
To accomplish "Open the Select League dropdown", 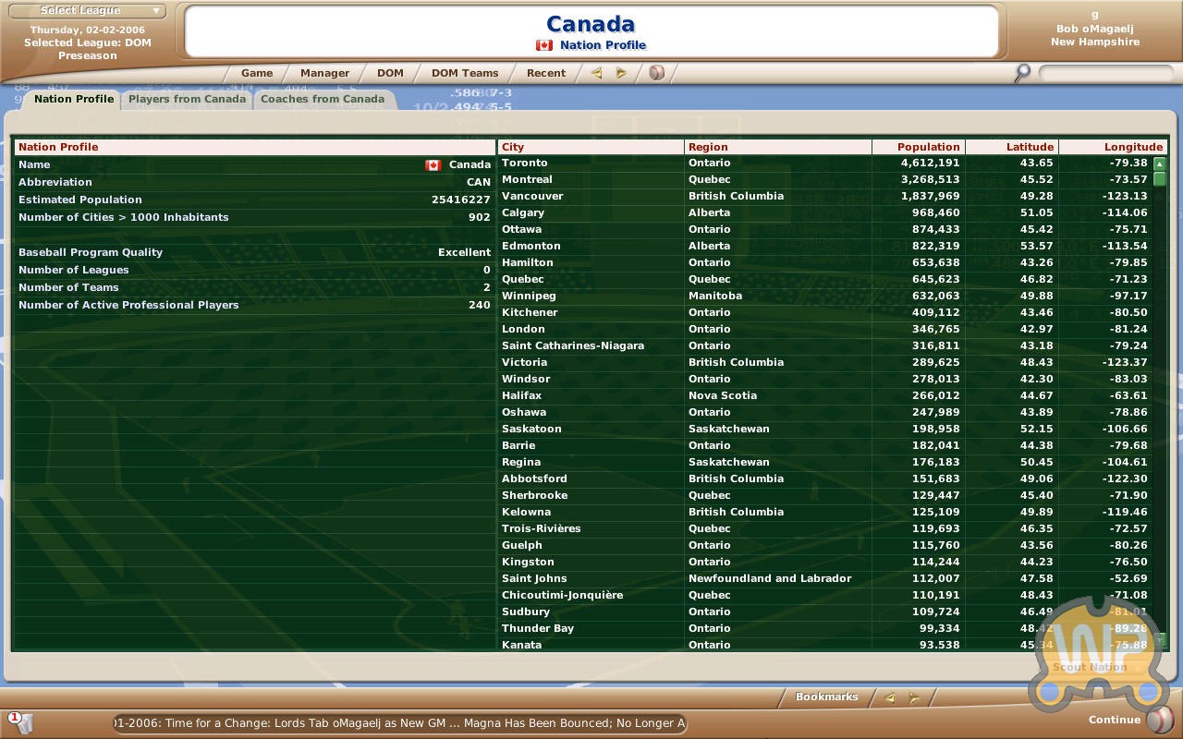I will (x=89, y=11).
